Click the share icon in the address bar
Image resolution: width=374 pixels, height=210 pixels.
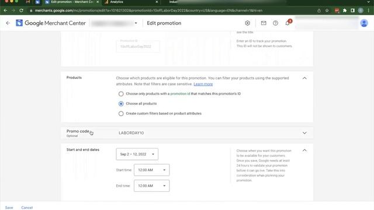(319, 10)
